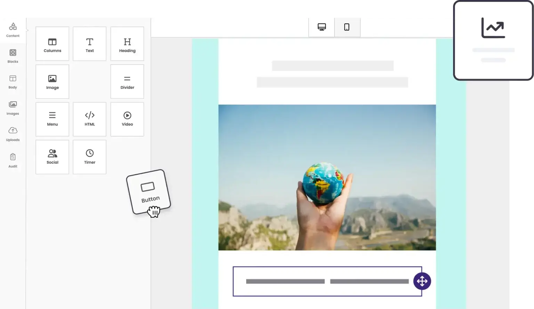
Task: Switch to mobile preview mode
Action: click(347, 27)
